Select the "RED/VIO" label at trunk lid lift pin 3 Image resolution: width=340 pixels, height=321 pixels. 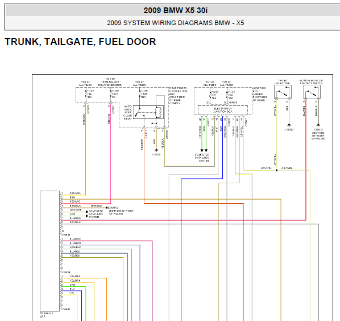75,201
